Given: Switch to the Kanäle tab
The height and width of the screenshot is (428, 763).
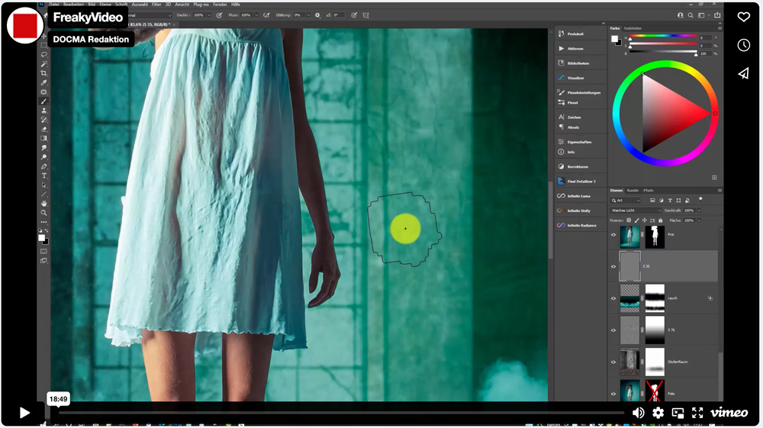Looking at the screenshot, I should [633, 190].
